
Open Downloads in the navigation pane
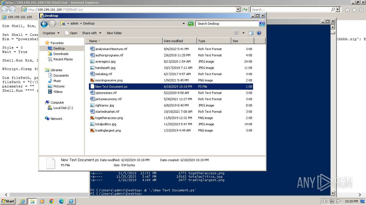point(61,54)
